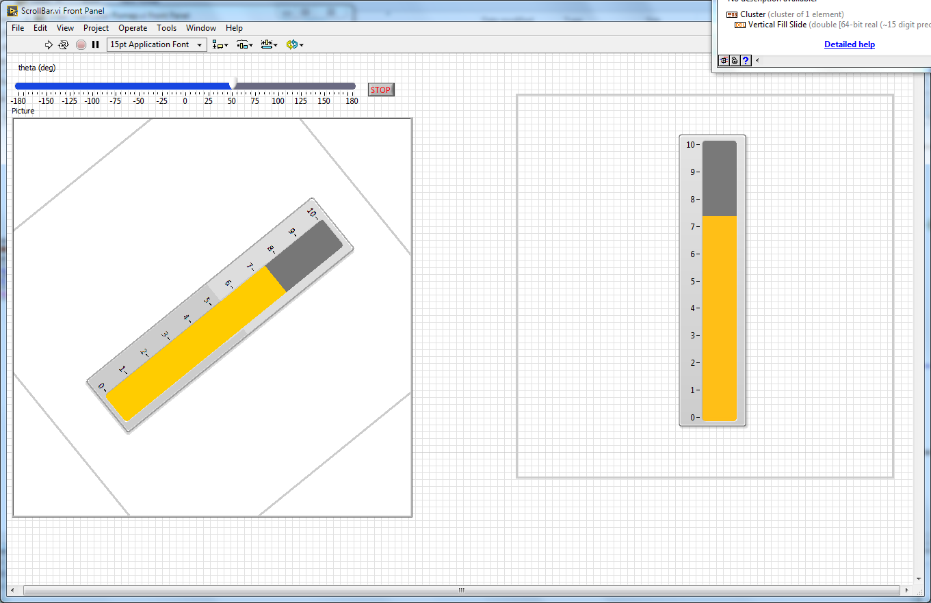Open the 15pt Application Font dropdown
Screen dimensions: 931x603
(157, 44)
